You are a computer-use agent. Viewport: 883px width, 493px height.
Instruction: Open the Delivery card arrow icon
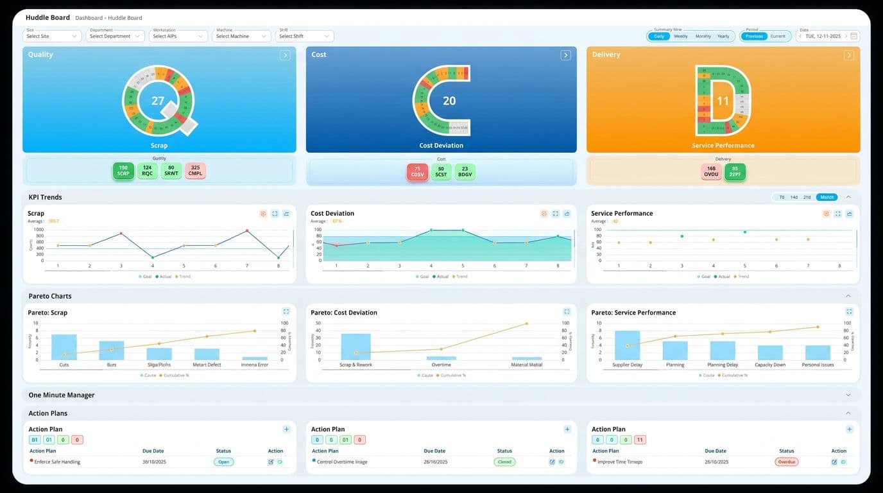click(848, 55)
